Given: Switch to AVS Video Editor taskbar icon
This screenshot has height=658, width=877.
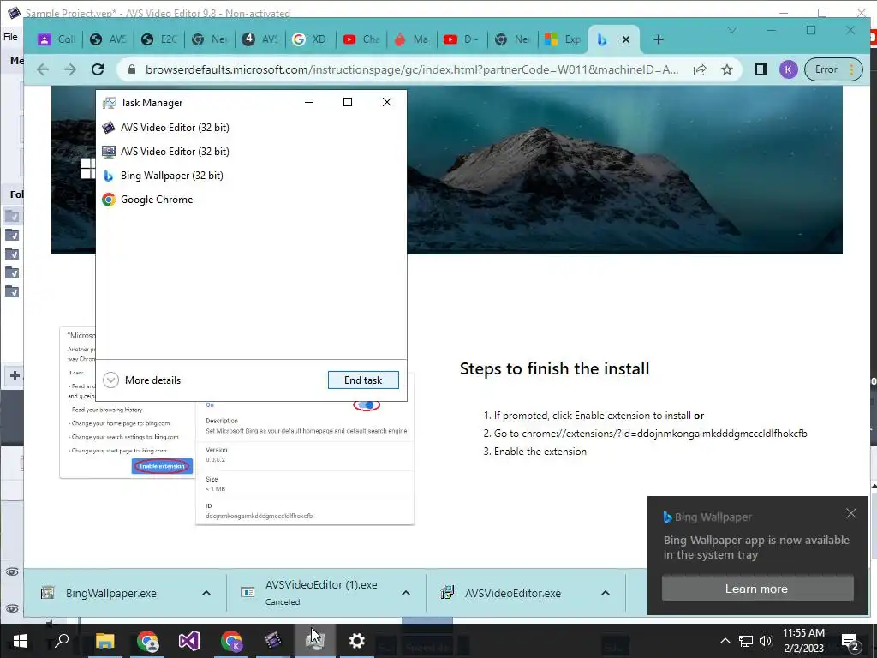Looking at the screenshot, I should [273, 641].
